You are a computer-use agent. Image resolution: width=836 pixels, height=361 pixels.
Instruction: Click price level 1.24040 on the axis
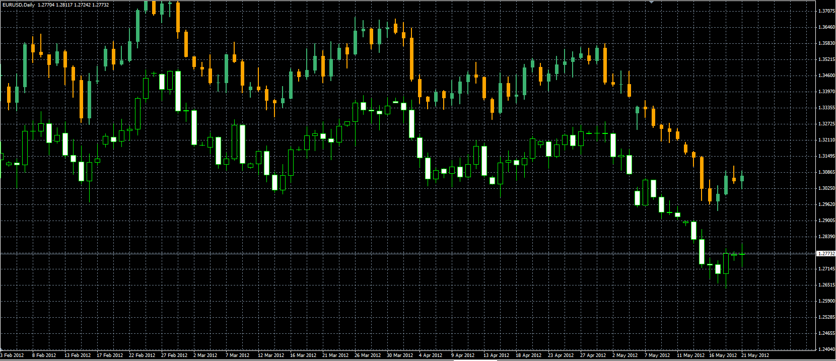pyautogui.click(x=827, y=349)
